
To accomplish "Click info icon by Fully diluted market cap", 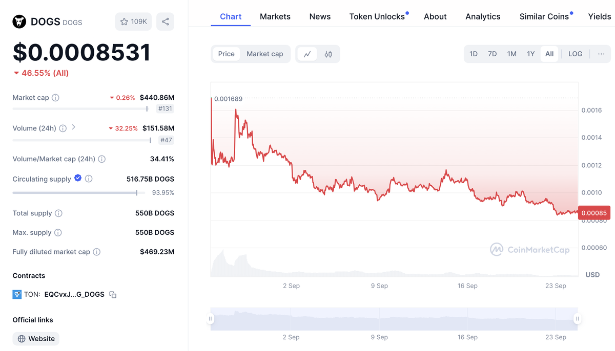I will [97, 252].
